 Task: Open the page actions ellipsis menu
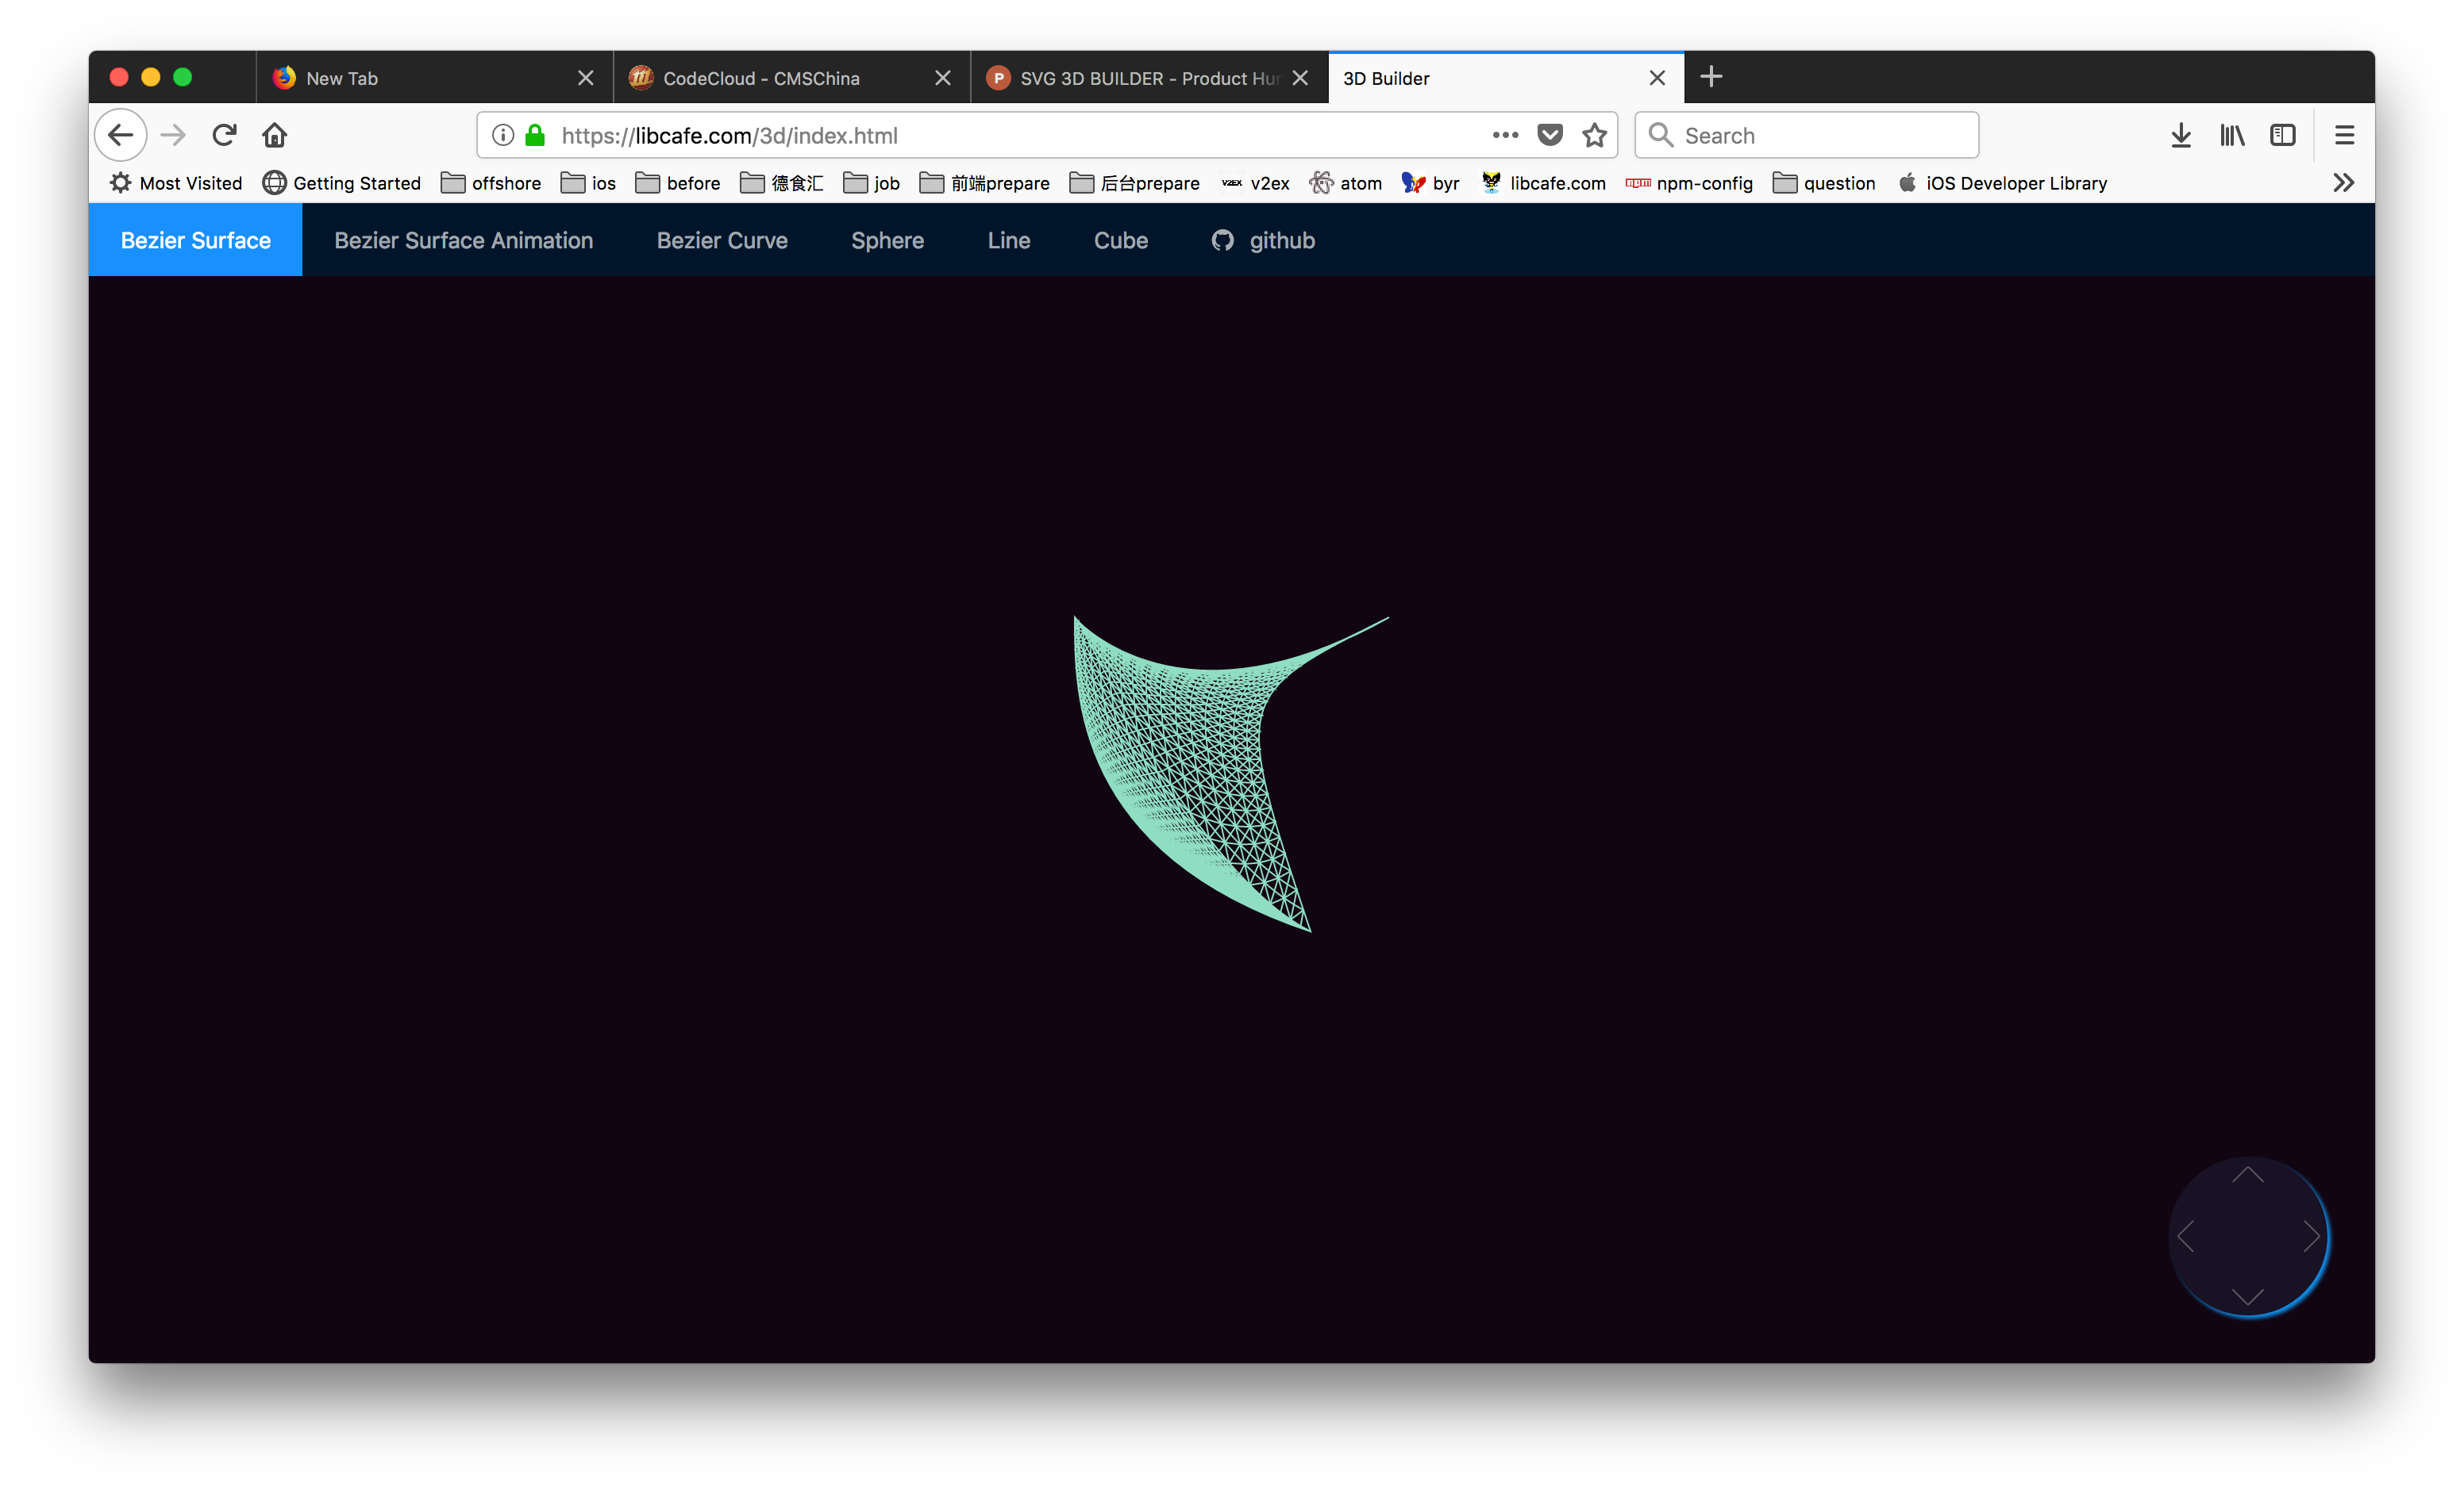[1504, 135]
